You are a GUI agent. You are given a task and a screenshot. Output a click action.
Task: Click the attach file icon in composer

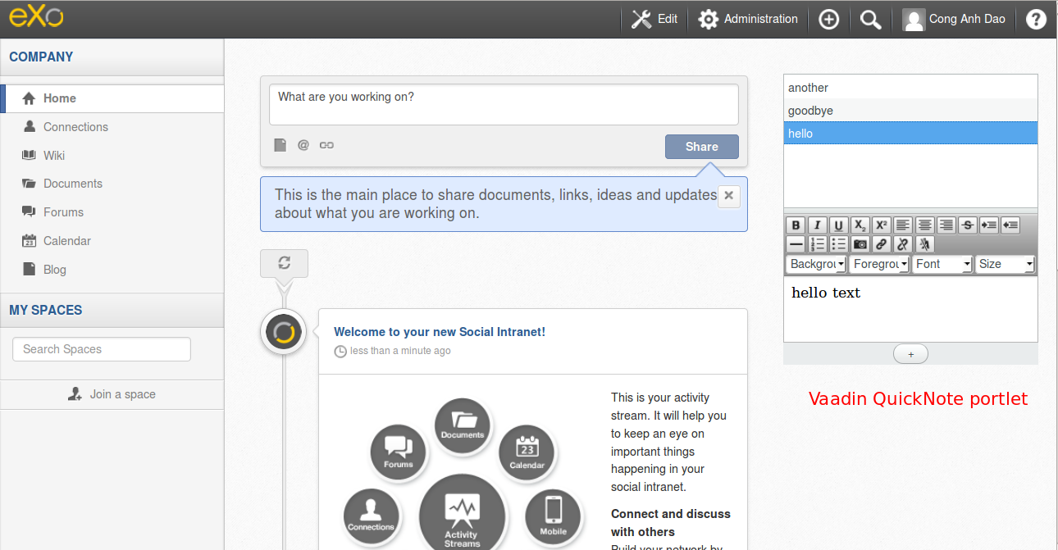(280, 145)
